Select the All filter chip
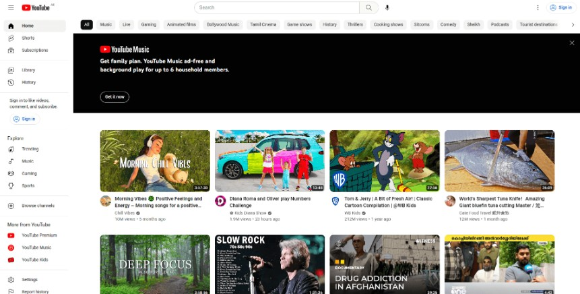This screenshot has height=294, width=580. [86, 25]
